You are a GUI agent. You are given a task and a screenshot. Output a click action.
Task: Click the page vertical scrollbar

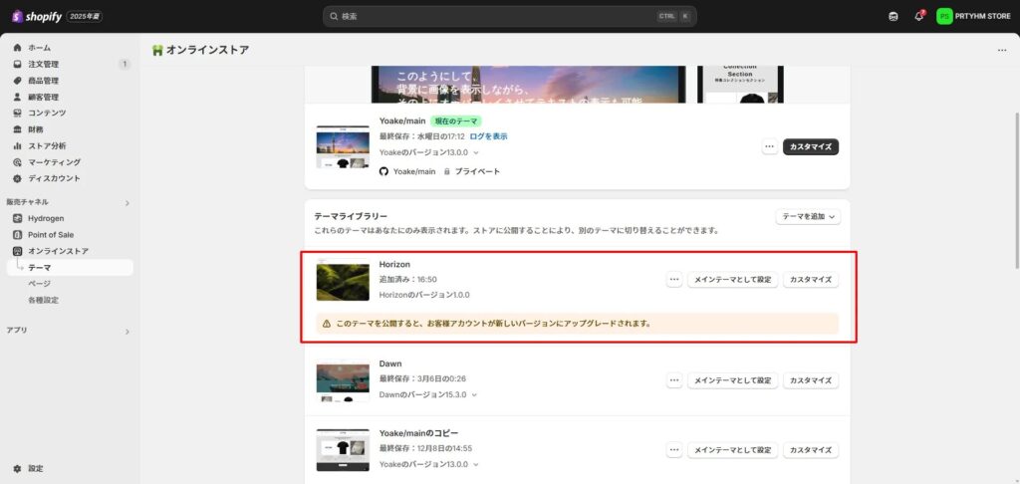point(1017,190)
